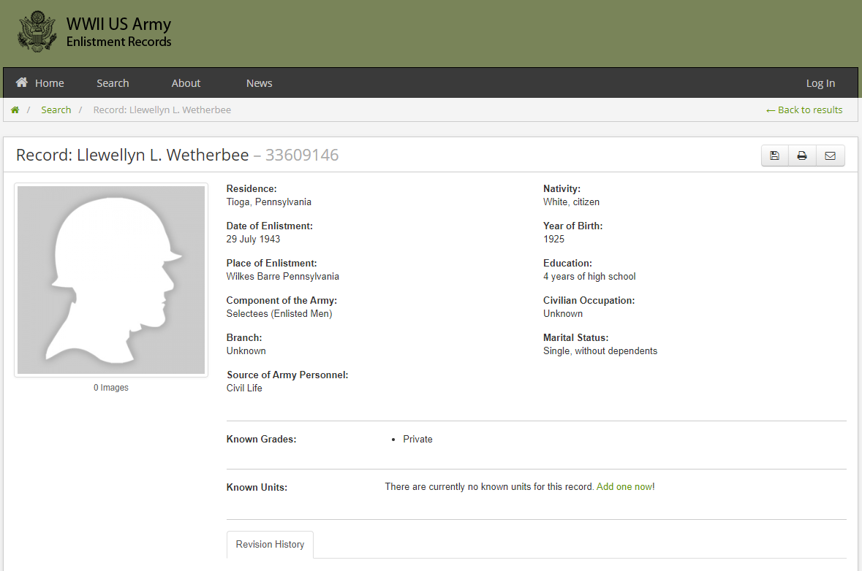Click the print record icon button
This screenshot has width=862, height=571.
[x=802, y=156]
